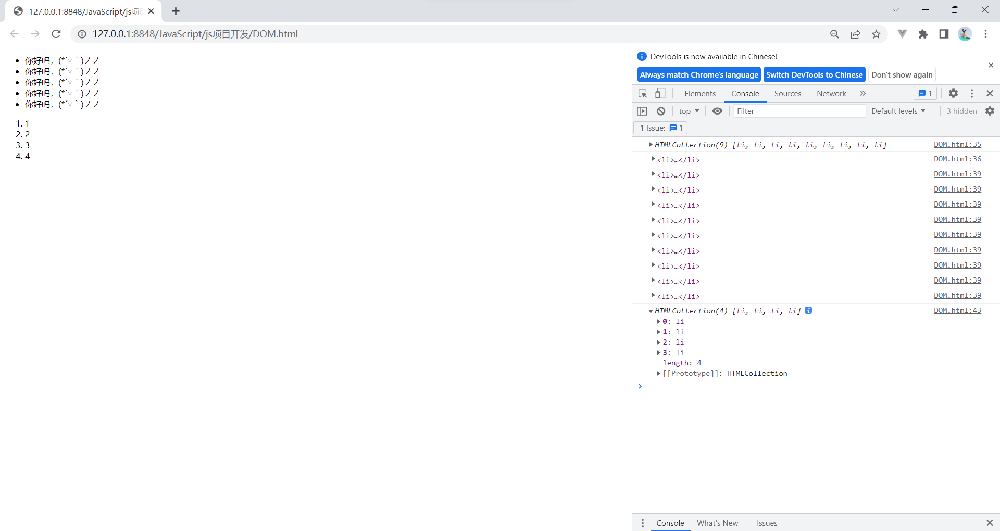Open the JavaScript context 'top' dropdown
Viewport: 1000px width, 531px height.
point(689,111)
